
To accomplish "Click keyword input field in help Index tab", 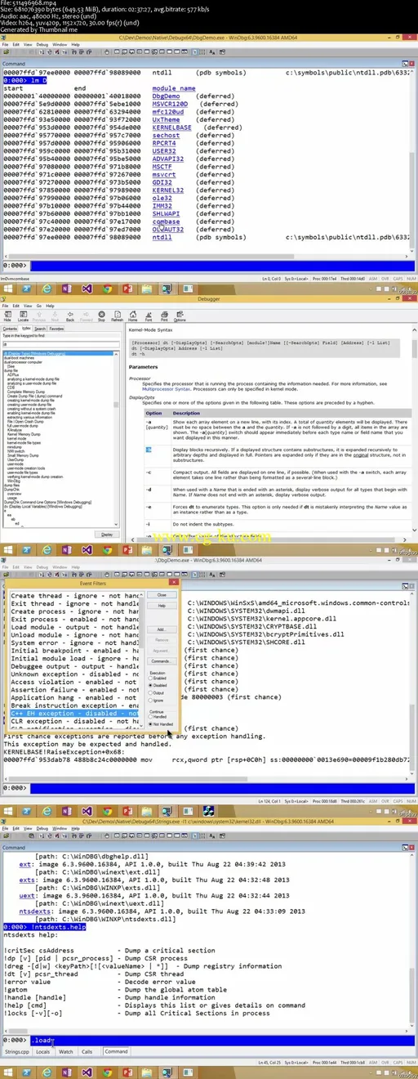I will click(60, 346).
